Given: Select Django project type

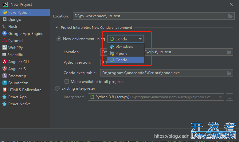Looking at the screenshot, I should tap(25, 20).
